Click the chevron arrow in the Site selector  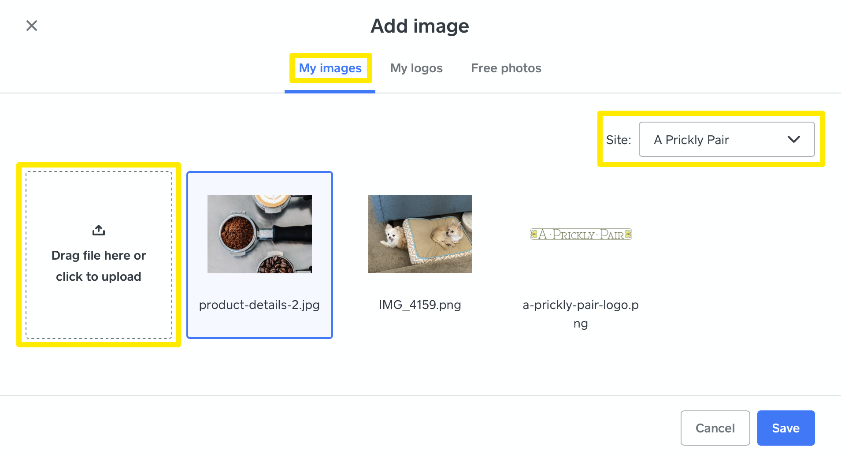(x=793, y=140)
